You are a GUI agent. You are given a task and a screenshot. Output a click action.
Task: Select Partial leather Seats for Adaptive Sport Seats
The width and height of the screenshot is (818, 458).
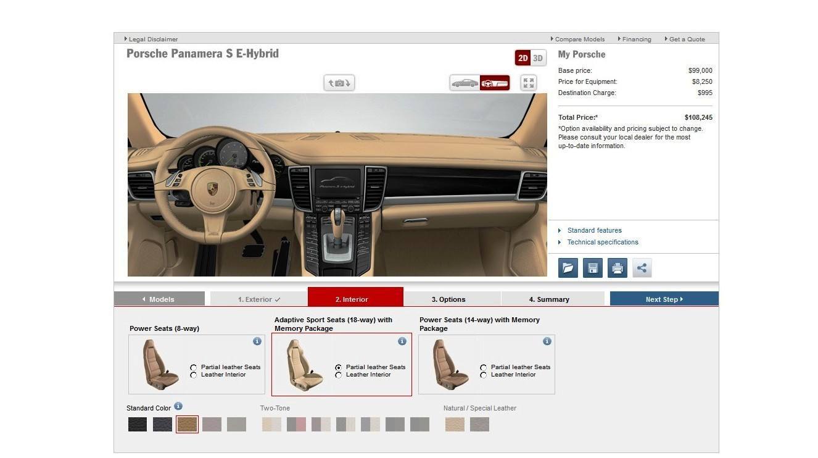point(339,367)
